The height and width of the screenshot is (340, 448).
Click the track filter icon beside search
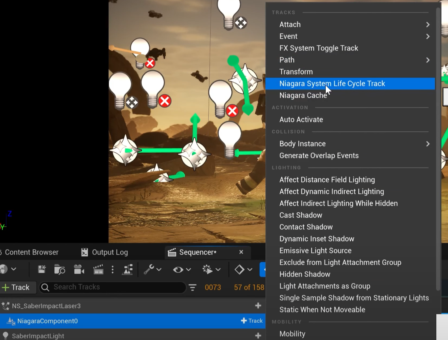click(x=193, y=287)
